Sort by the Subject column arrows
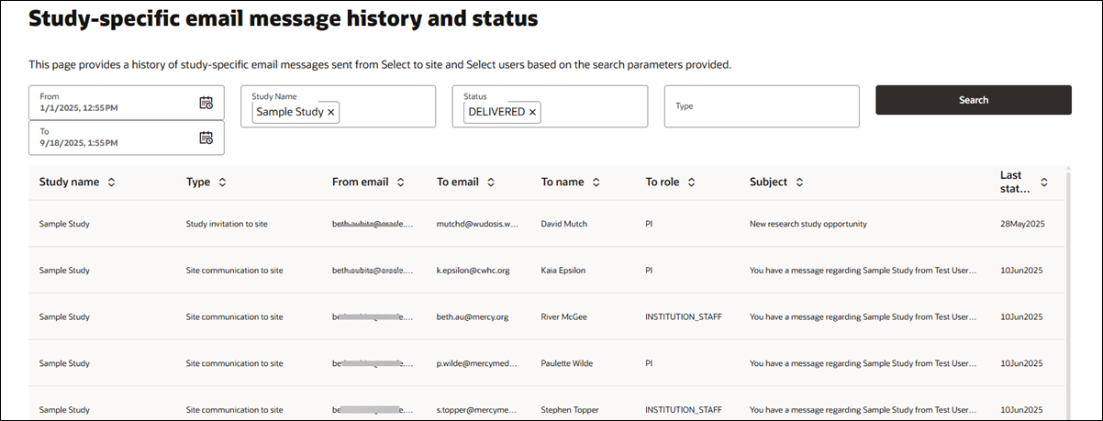The height and width of the screenshot is (421, 1103). (x=799, y=183)
